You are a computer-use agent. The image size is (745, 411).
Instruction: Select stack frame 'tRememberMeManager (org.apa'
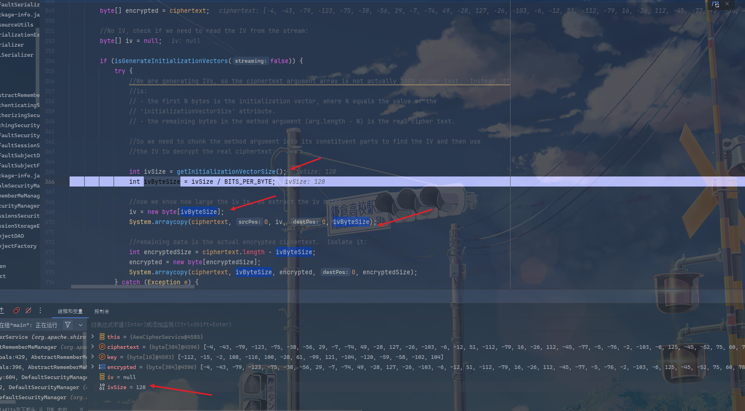click(x=43, y=347)
